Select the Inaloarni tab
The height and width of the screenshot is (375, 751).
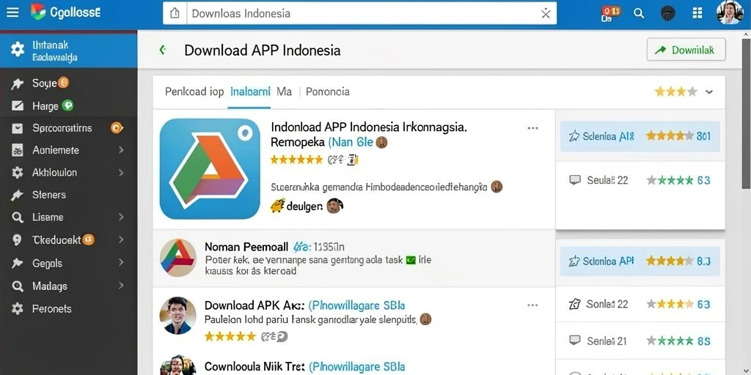250,92
